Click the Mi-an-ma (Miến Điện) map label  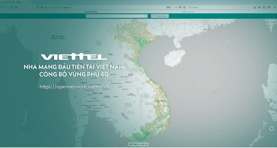[58, 37]
